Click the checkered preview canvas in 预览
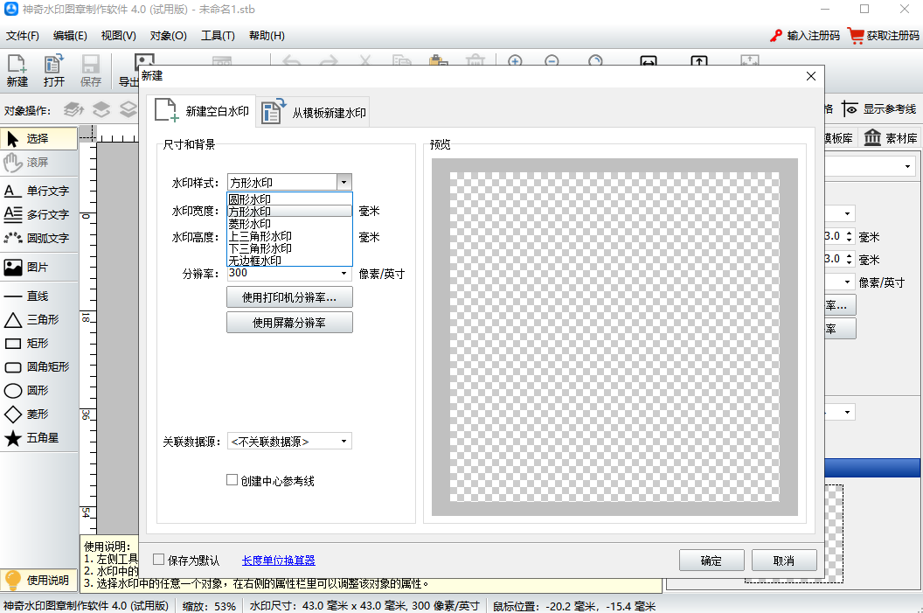 coord(614,337)
